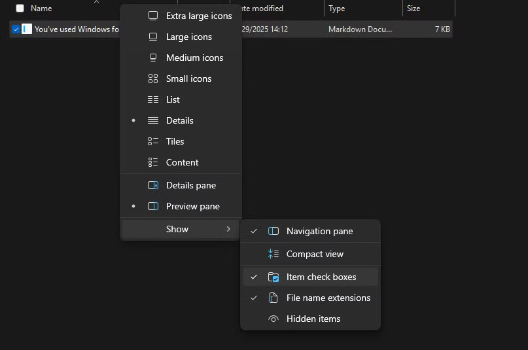
Task: Toggle the Navigation pane option
Action: [x=319, y=231]
